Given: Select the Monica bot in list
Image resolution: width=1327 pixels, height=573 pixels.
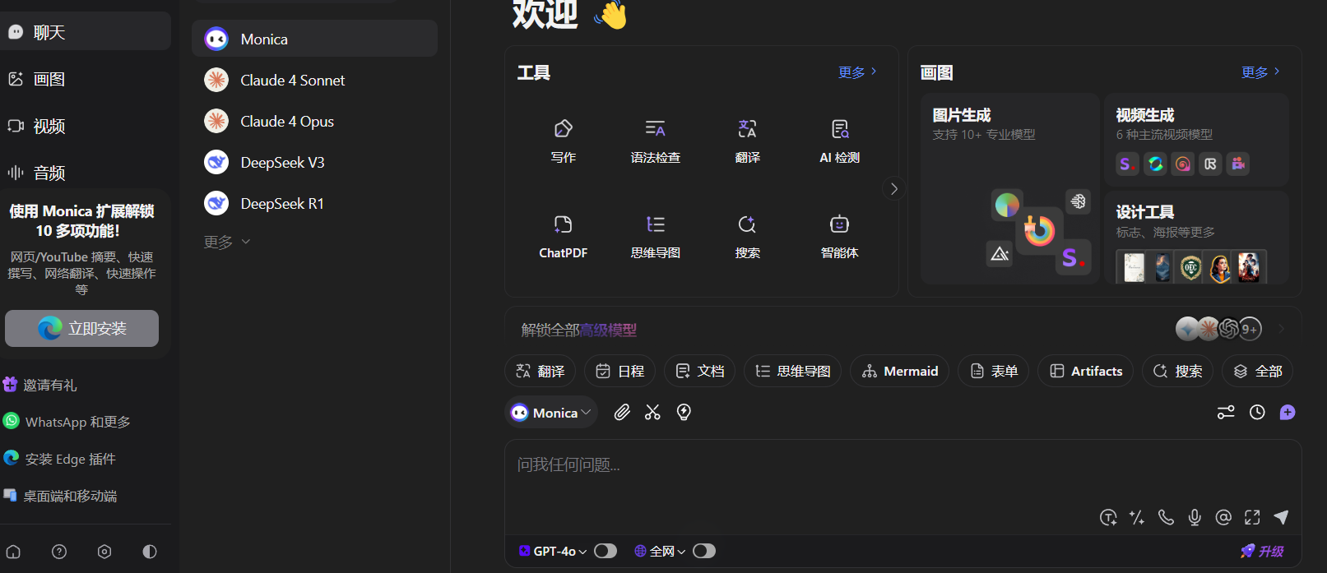Looking at the screenshot, I should [314, 39].
